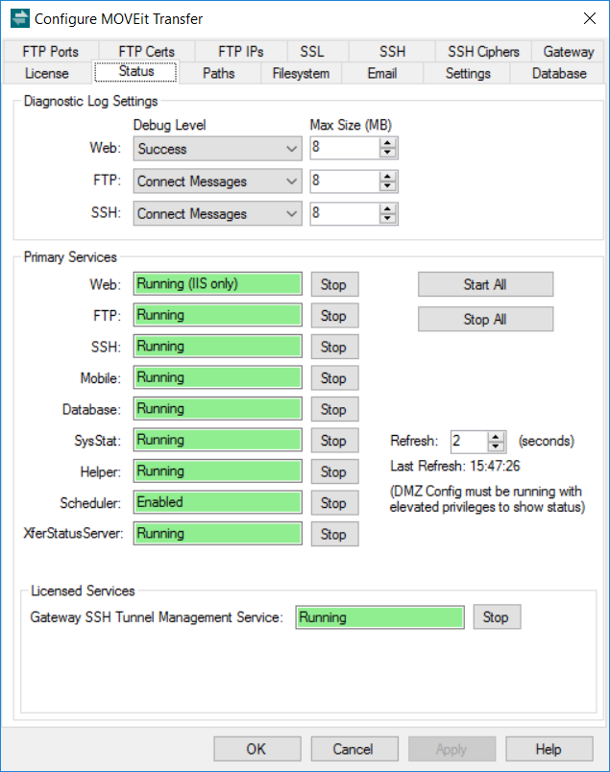Click the Stop All button
This screenshot has height=772, width=610.
tap(485, 319)
